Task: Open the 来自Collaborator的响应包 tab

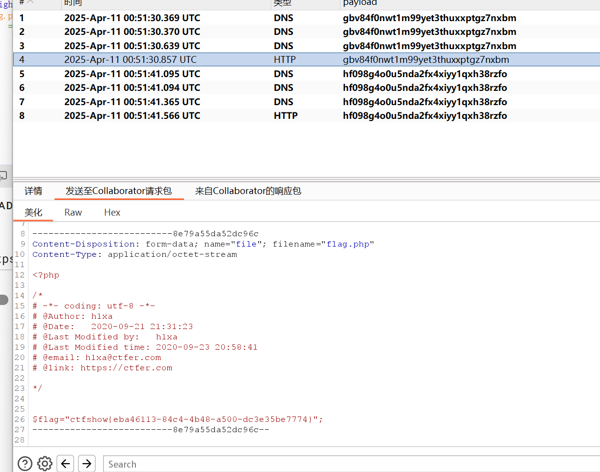Action: tap(248, 191)
